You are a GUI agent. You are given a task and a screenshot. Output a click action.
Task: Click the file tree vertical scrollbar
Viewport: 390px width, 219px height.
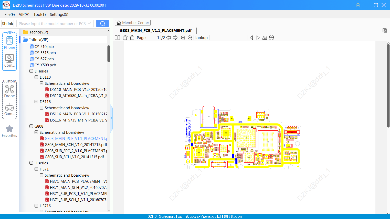(x=109, y=54)
